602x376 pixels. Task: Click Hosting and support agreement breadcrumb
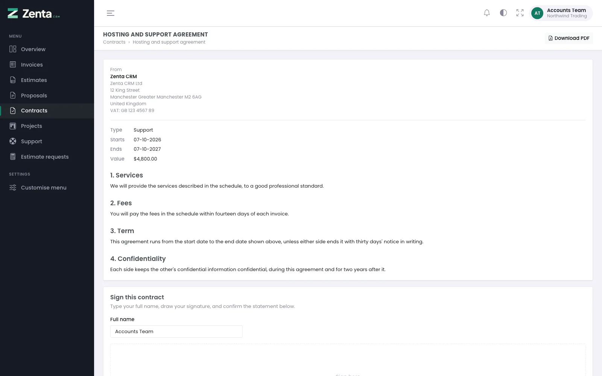pos(169,42)
